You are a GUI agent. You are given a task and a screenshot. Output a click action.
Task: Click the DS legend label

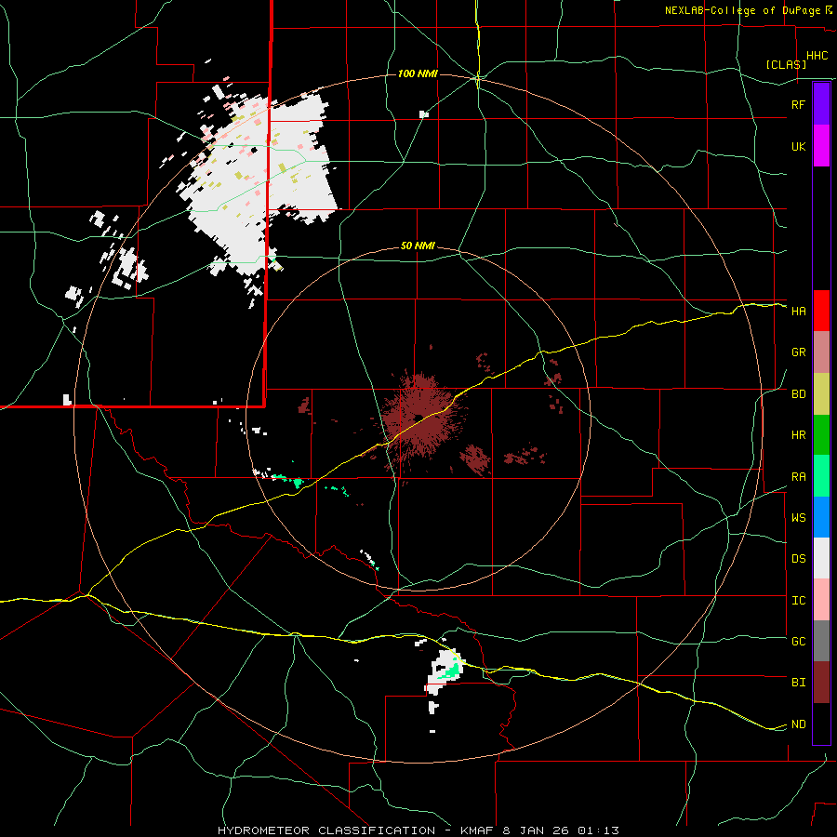[798, 559]
